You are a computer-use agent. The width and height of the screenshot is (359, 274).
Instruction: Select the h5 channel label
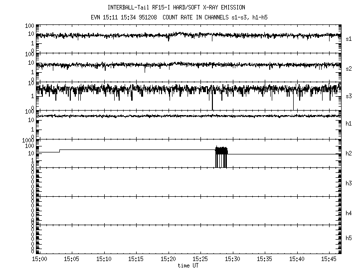tap(349, 238)
